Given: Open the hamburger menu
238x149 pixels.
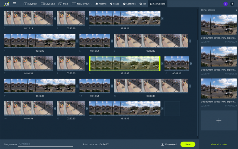Looking at the screenshot, I should [14, 4].
